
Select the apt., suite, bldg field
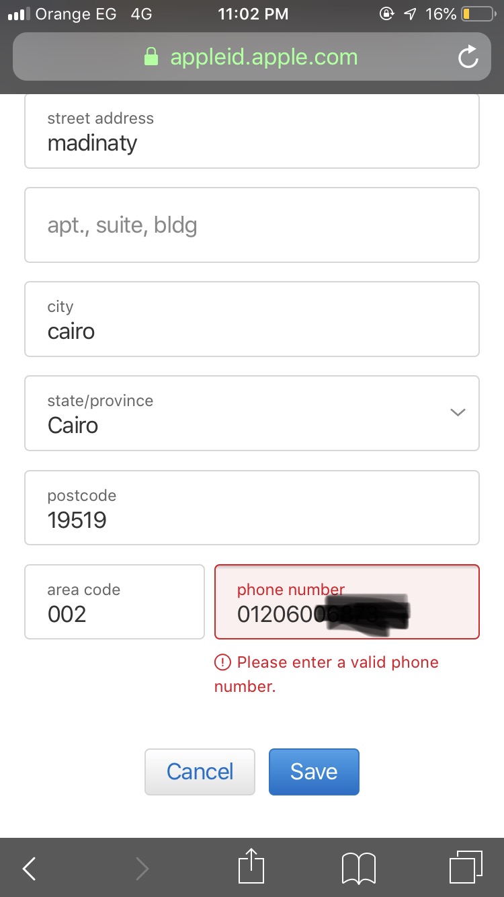pos(252,225)
